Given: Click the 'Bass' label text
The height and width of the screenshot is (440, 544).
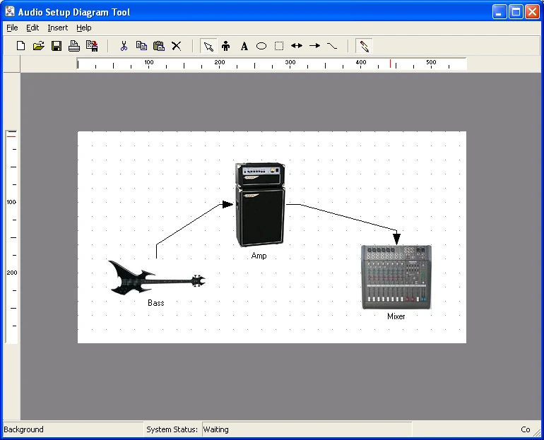Looking at the screenshot, I should 155,303.
